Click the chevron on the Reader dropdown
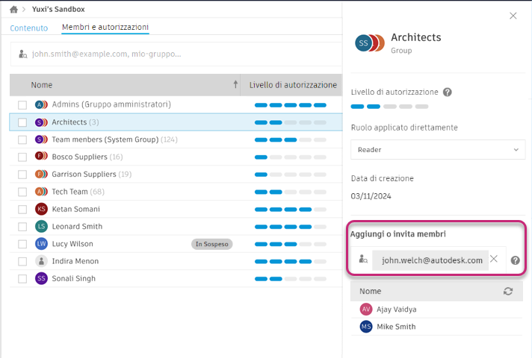Viewport: 532px width, 358px height. pyautogui.click(x=516, y=150)
